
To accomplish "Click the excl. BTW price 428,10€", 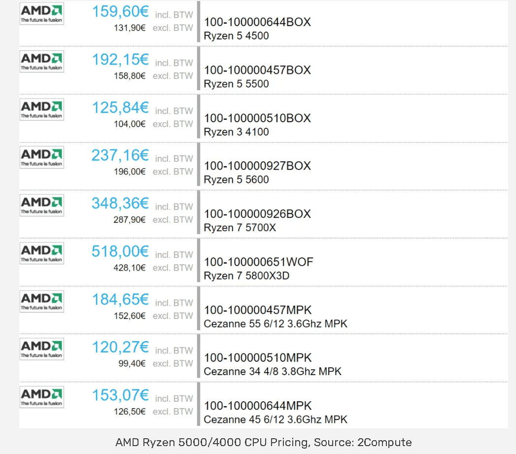I will (x=130, y=268).
